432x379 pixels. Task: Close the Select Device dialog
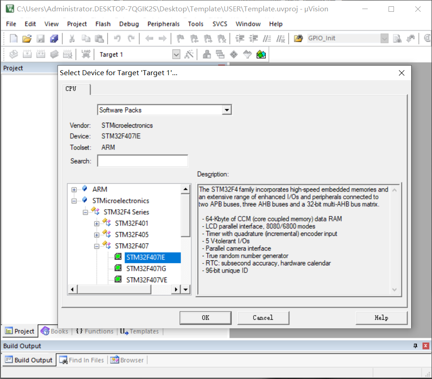401,73
